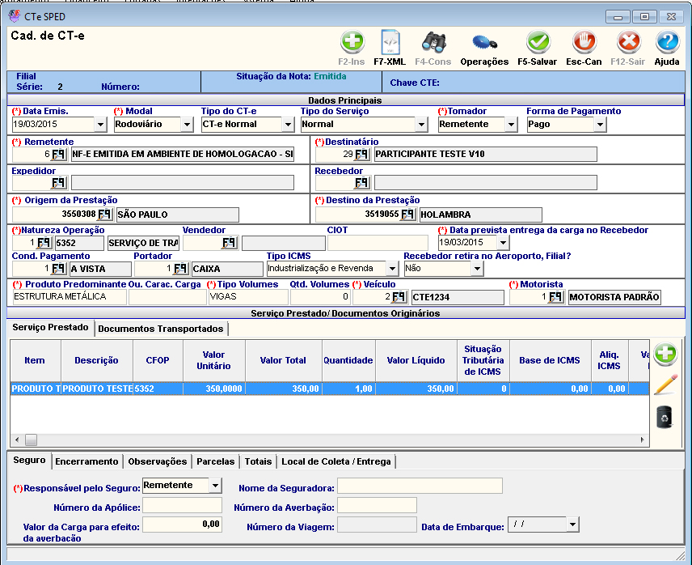Cancel using the Esc-Can hand icon

[584, 42]
